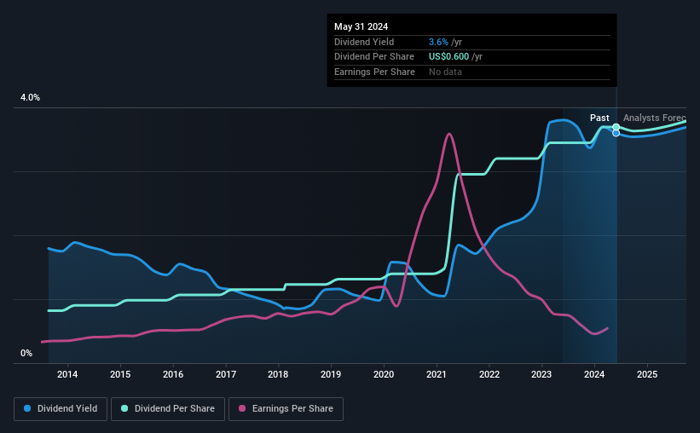700x433 pixels.
Task: Click the teal Dividend Per Share legend dot
Action: coord(124,408)
